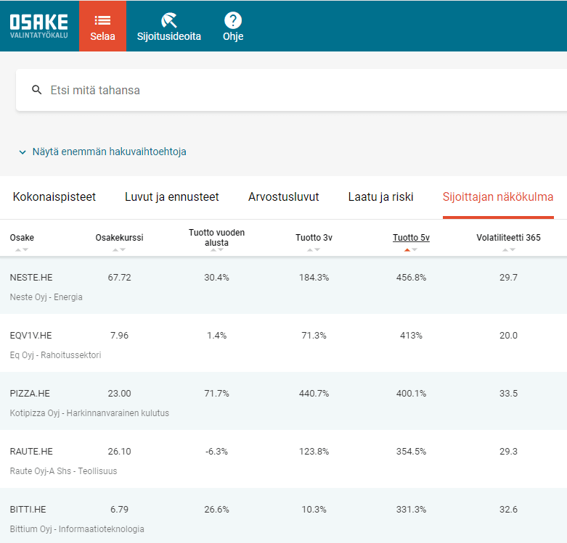This screenshot has width=567, height=543.
Task: Click Neste Oyj - Energia description
Action: [46, 297]
